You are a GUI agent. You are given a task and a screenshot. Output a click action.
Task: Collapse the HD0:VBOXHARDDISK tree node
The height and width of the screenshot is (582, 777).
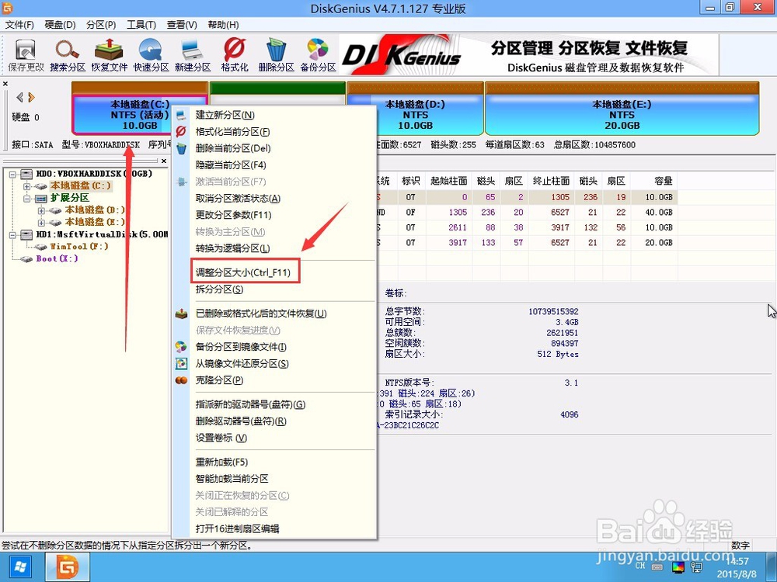[x=12, y=174]
